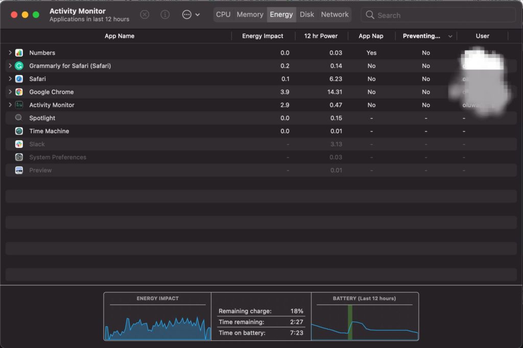Click the Remaining charge 18% value

[x=297, y=311]
